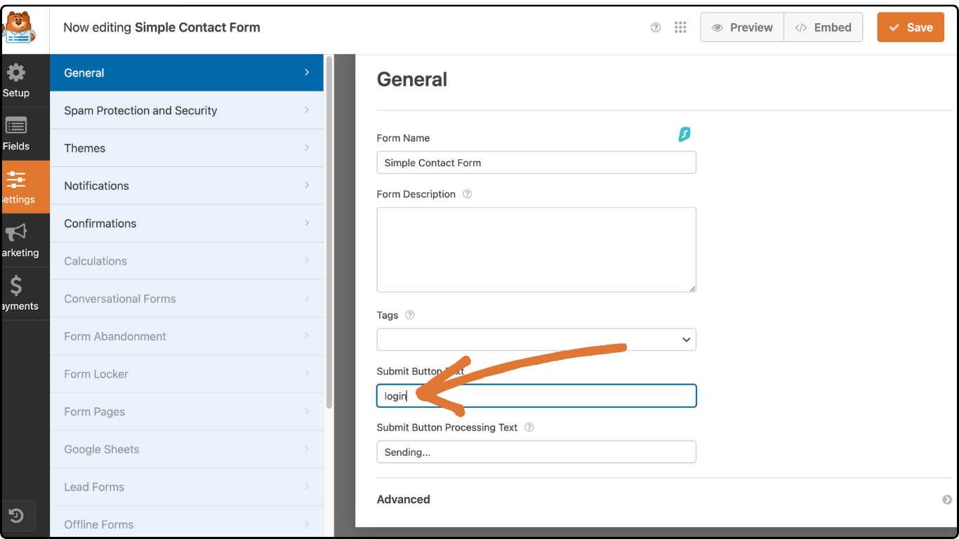The width and height of the screenshot is (959, 539).
Task: Click the AI assistant icon beside Form Name
Action: 684,135
